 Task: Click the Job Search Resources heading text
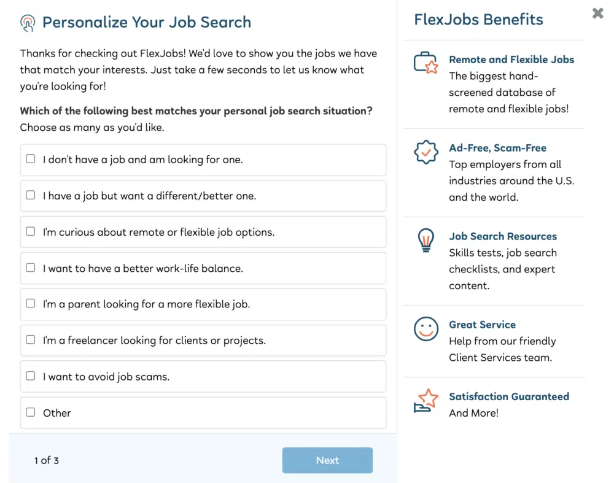(x=503, y=236)
